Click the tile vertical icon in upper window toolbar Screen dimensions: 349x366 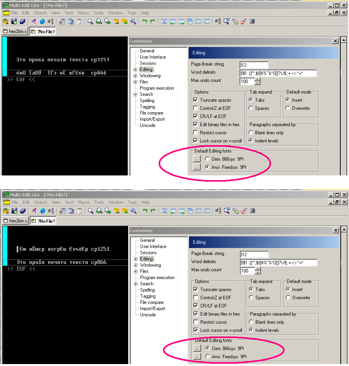pyautogui.click(x=207, y=22)
